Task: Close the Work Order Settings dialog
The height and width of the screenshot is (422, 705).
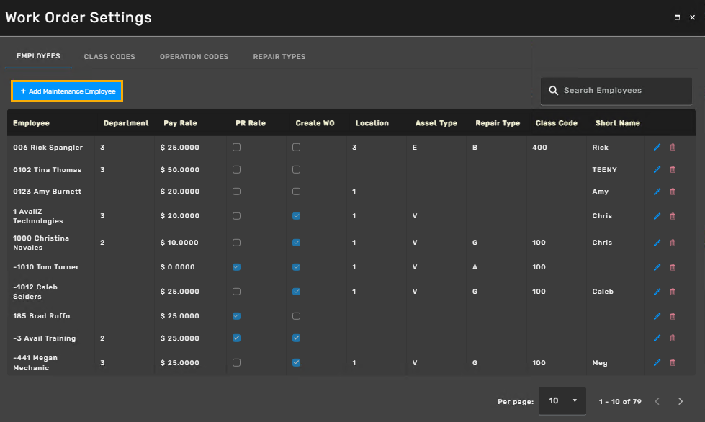Action: point(693,17)
